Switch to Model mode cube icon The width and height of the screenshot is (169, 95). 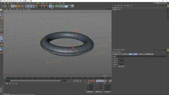click(x=2, y=14)
